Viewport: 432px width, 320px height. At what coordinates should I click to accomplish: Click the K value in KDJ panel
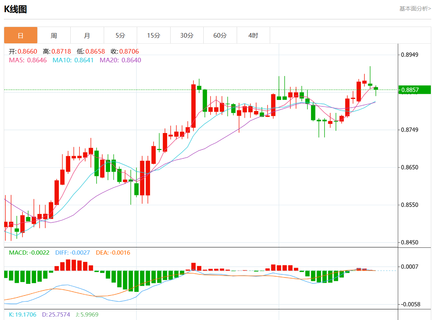click(22, 315)
